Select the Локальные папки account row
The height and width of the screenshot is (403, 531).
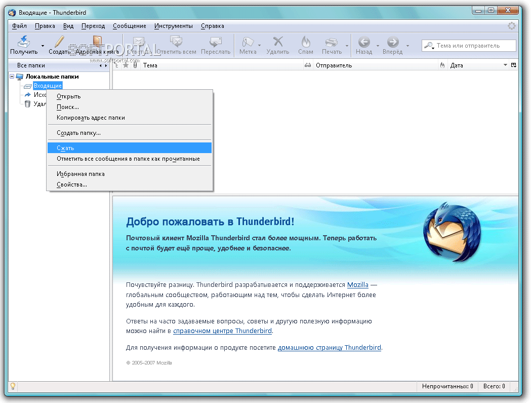[x=52, y=77]
